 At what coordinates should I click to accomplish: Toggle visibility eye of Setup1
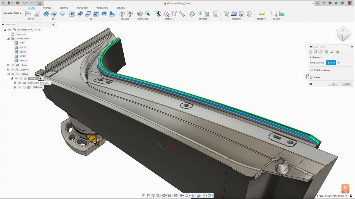tap(16, 79)
